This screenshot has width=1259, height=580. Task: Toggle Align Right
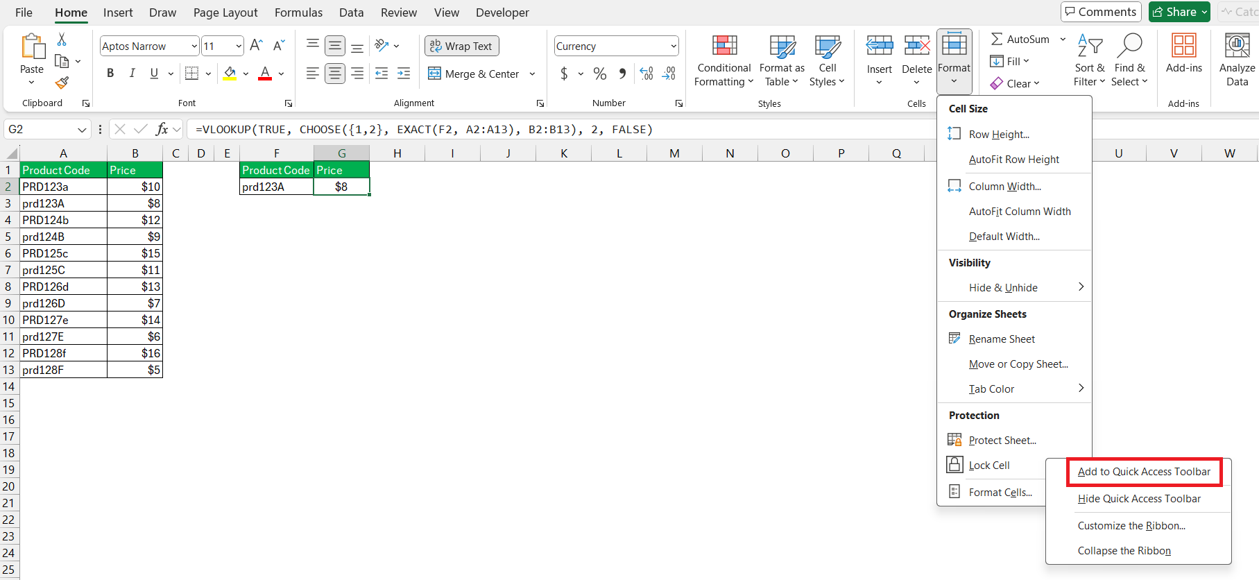coord(357,73)
